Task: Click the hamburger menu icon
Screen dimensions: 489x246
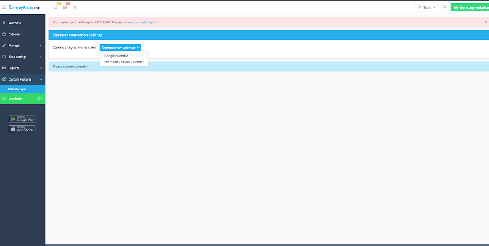Action: click(4, 7)
